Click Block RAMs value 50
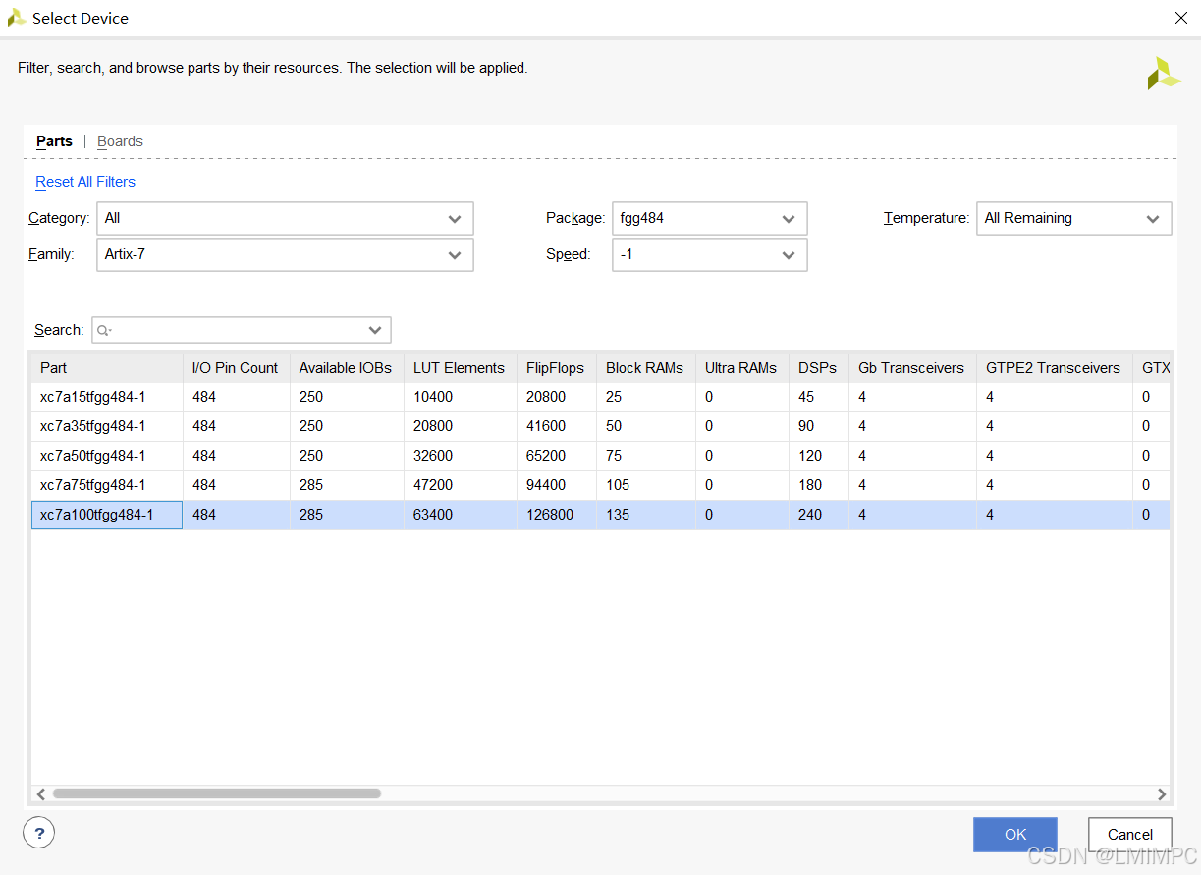This screenshot has width=1201, height=875. [614, 426]
